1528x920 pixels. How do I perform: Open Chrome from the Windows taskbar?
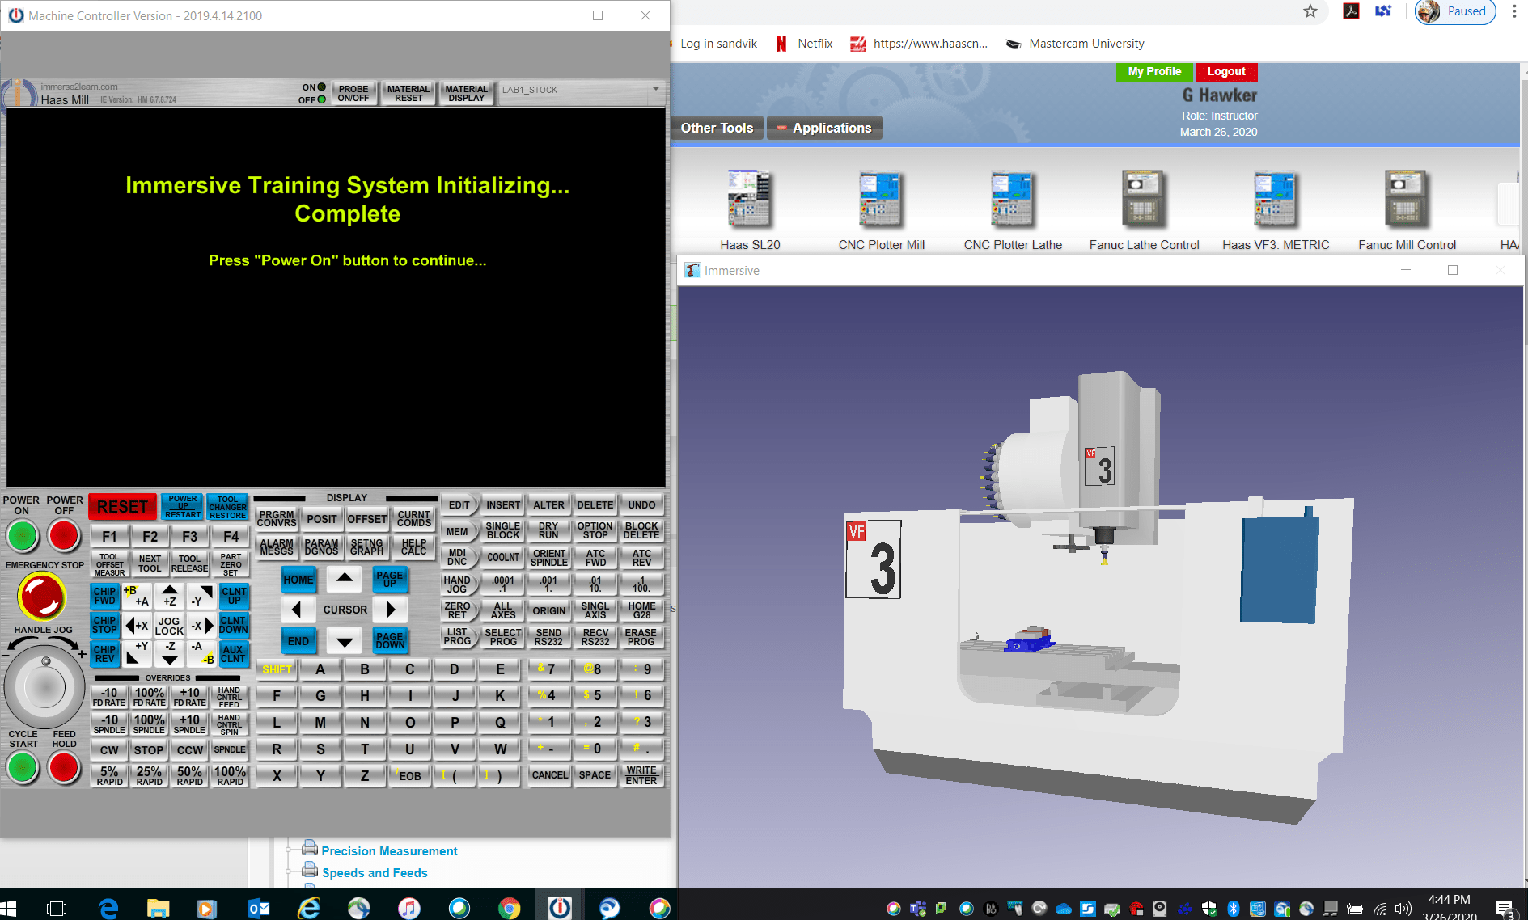point(509,908)
